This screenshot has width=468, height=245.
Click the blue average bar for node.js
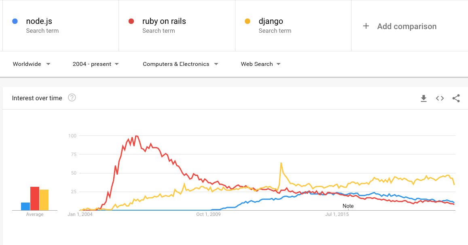coord(25,206)
